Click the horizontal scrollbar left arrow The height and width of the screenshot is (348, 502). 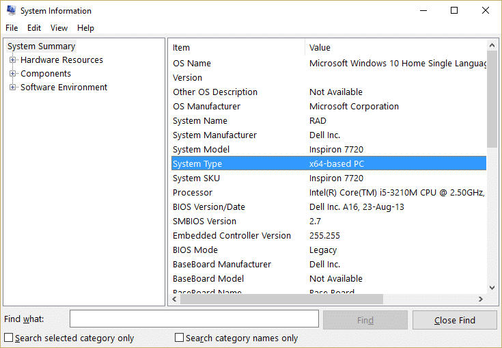(174, 299)
